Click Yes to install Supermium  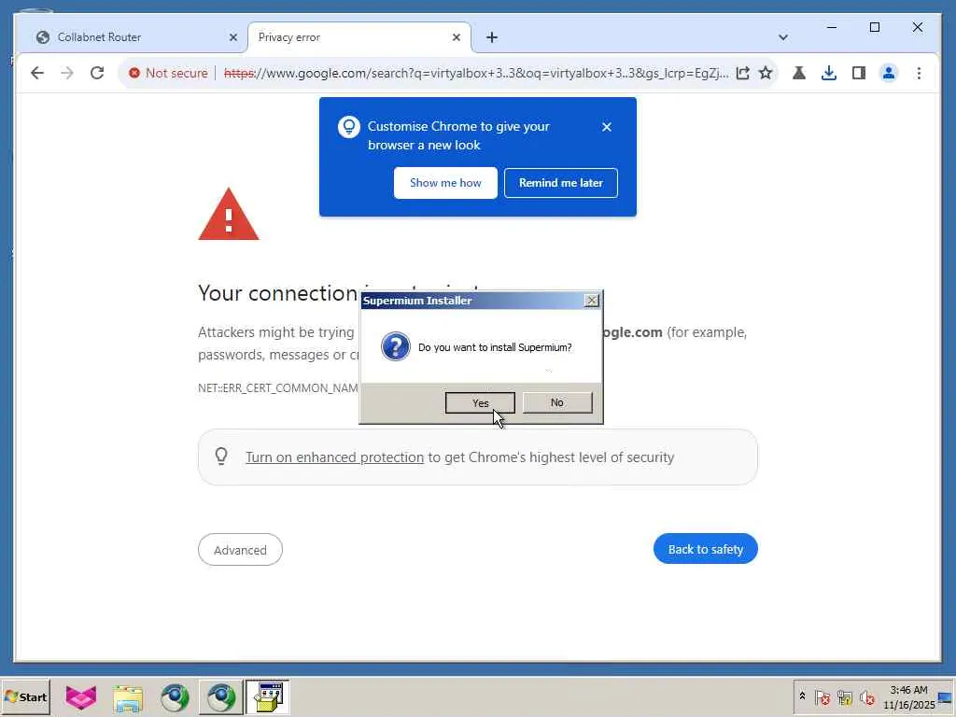click(x=480, y=403)
